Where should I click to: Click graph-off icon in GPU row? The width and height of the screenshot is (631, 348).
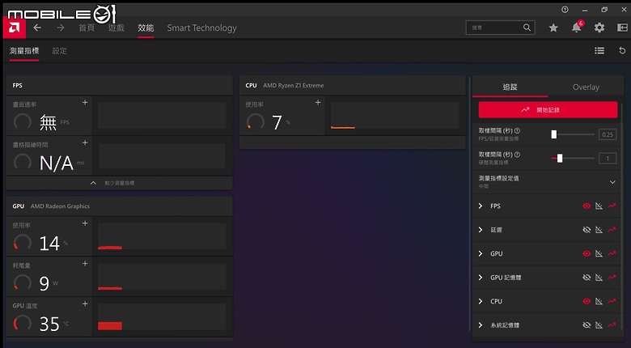599,254
